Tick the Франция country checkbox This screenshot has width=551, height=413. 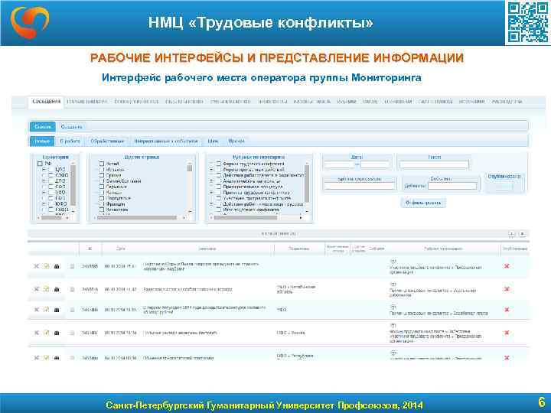point(102,203)
